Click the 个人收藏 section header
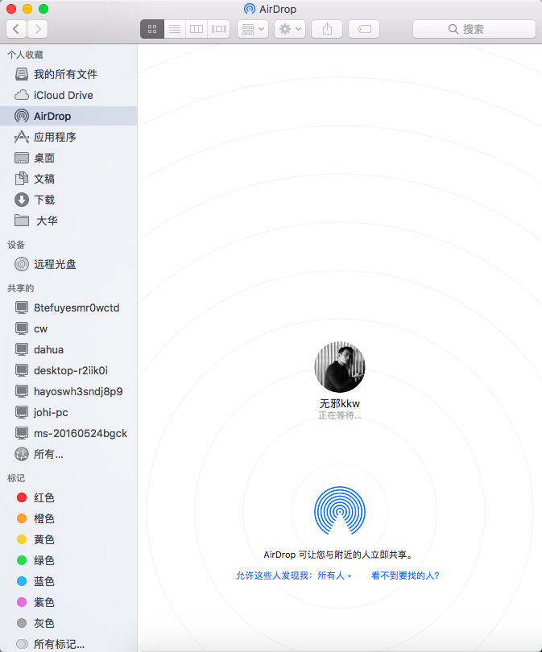The height and width of the screenshot is (652, 542). (26, 55)
